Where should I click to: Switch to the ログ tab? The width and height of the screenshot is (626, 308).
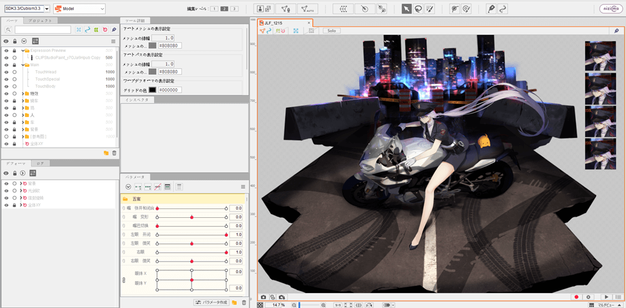coord(40,163)
